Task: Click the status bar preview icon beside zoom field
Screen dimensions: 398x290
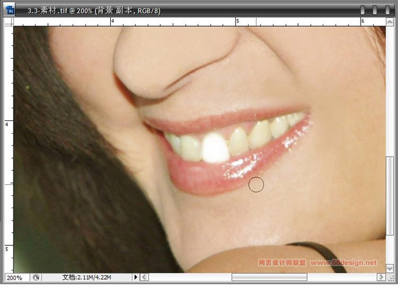Action: [36, 278]
